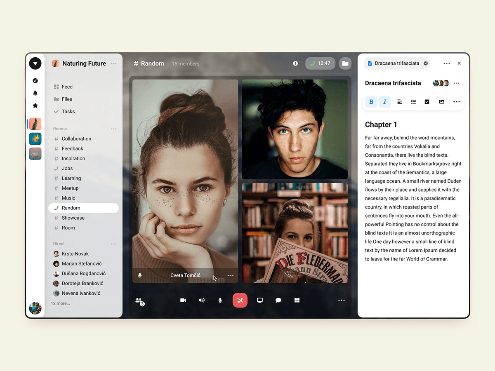Screen dimensions: 495x371
Task: Show room info icon next to call timer
Action: pyautogui.click(x=295, y=63)
